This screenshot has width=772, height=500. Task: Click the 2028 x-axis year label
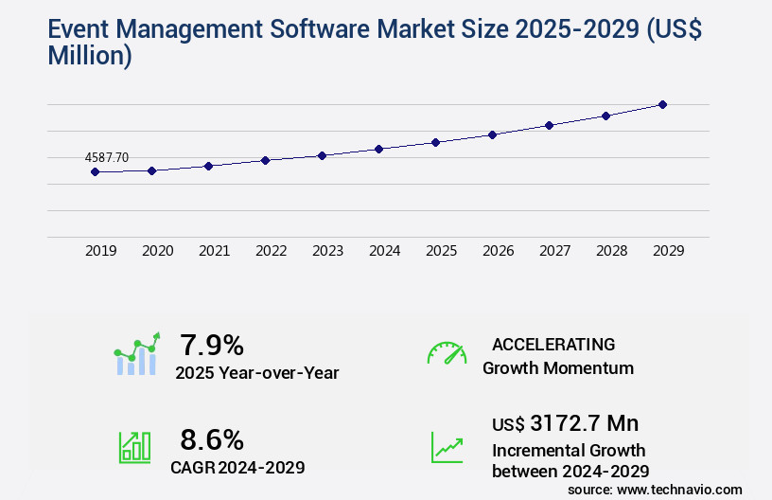(611, 251)
